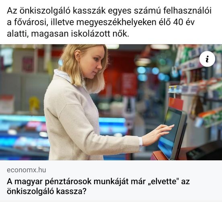Open the headline "A magyar pénztárosok munkáját"
Image resolution: width=222 pixels, height=207 pixels.
[x=98, y=186]
